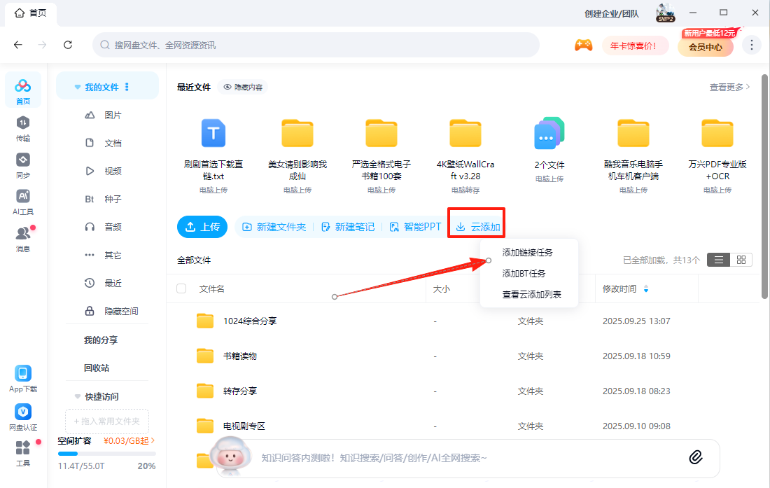This screenshot has height=488, width=770.
Task: Collapse the 快捷访问 section
Action: coord(78,396)
